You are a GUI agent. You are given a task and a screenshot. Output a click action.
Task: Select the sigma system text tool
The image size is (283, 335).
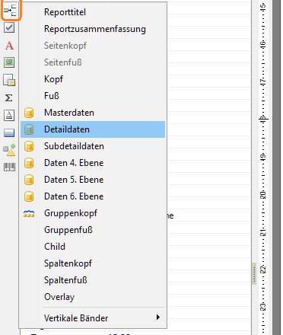click(9, 97)
